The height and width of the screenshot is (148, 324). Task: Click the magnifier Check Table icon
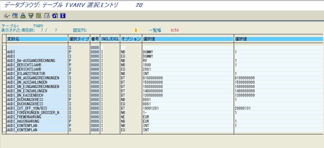(15, 15)
